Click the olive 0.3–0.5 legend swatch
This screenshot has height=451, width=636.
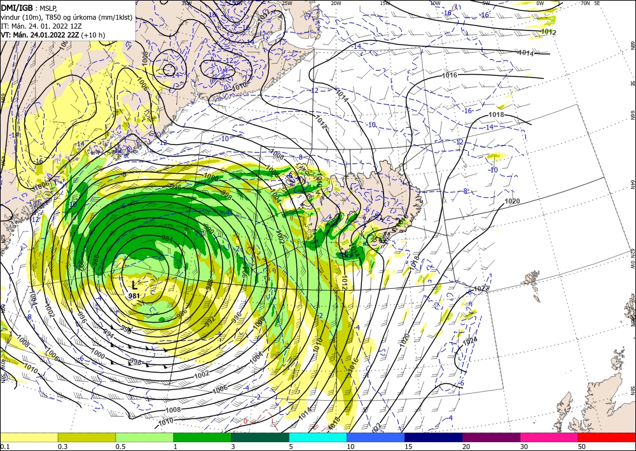(x=86, y=437)
